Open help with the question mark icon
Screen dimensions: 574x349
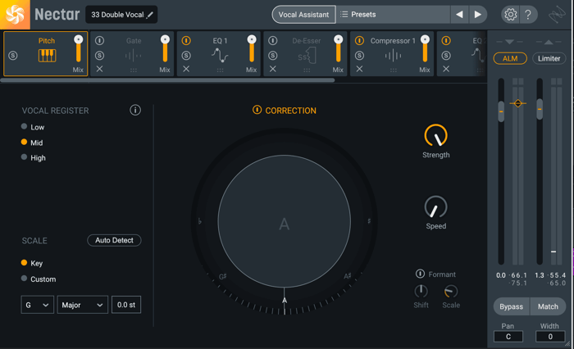[x=528, y=15]
